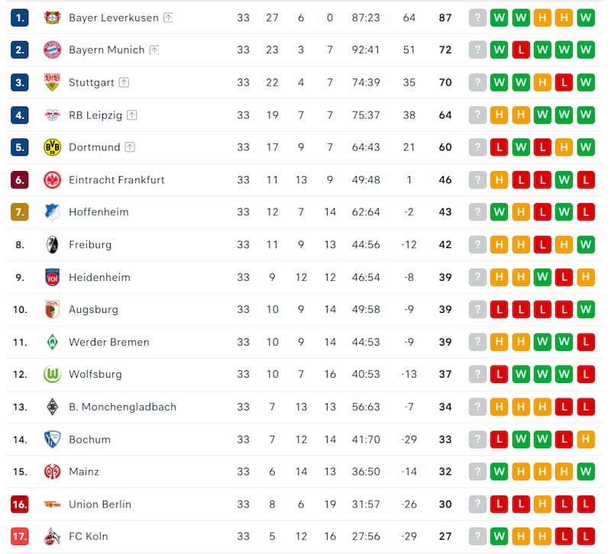Click the question mark badge in Freiburg's row
This screenshot has height=554, width=611.
[477, 245]
